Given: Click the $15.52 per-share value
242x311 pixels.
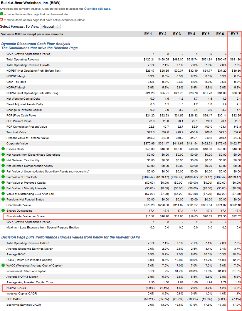Looking at the screenshot, I should coord(150,216).
